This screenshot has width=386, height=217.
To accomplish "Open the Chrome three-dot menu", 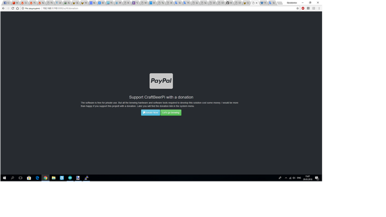I will pos(319,8).
